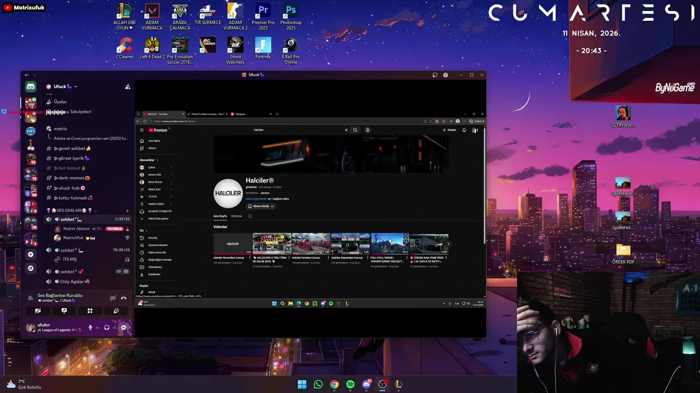Open WhatsApp from the Windows taskbar
This screenshot has width=700, height=393.
point(318,384)
